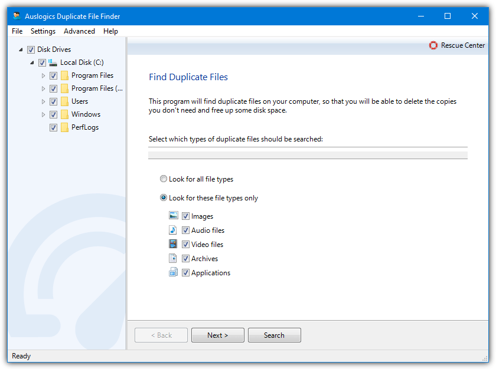496x369 pixels.
Task: Click the Audio files music note icon
Action: pos(172,230)
